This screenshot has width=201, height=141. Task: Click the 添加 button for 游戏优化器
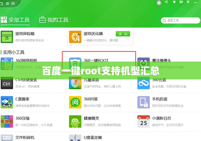click(x=123, y=34)
